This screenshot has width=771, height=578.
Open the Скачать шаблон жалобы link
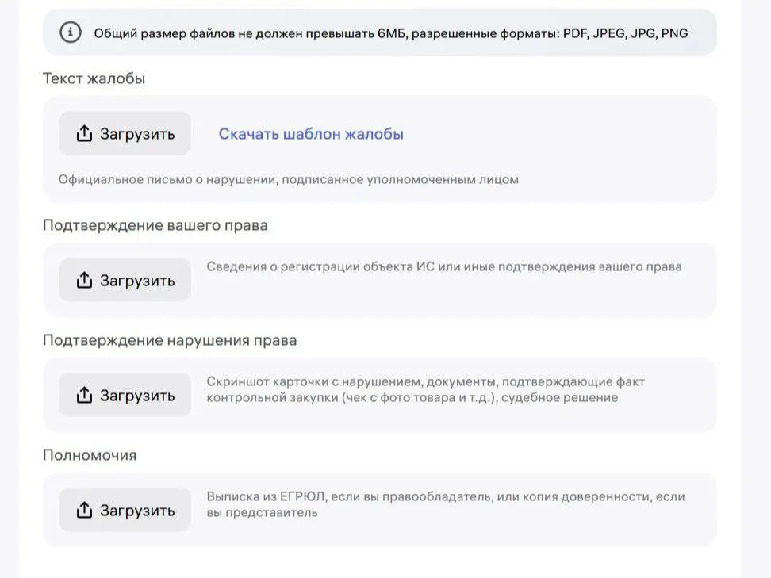pyautogui.click(x=311, y=134)
